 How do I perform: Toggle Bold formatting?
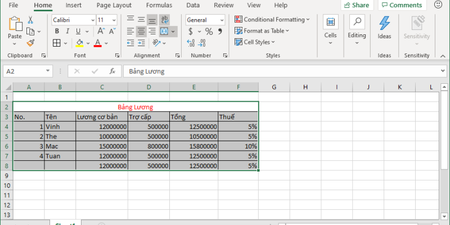[x=57, y=31]
